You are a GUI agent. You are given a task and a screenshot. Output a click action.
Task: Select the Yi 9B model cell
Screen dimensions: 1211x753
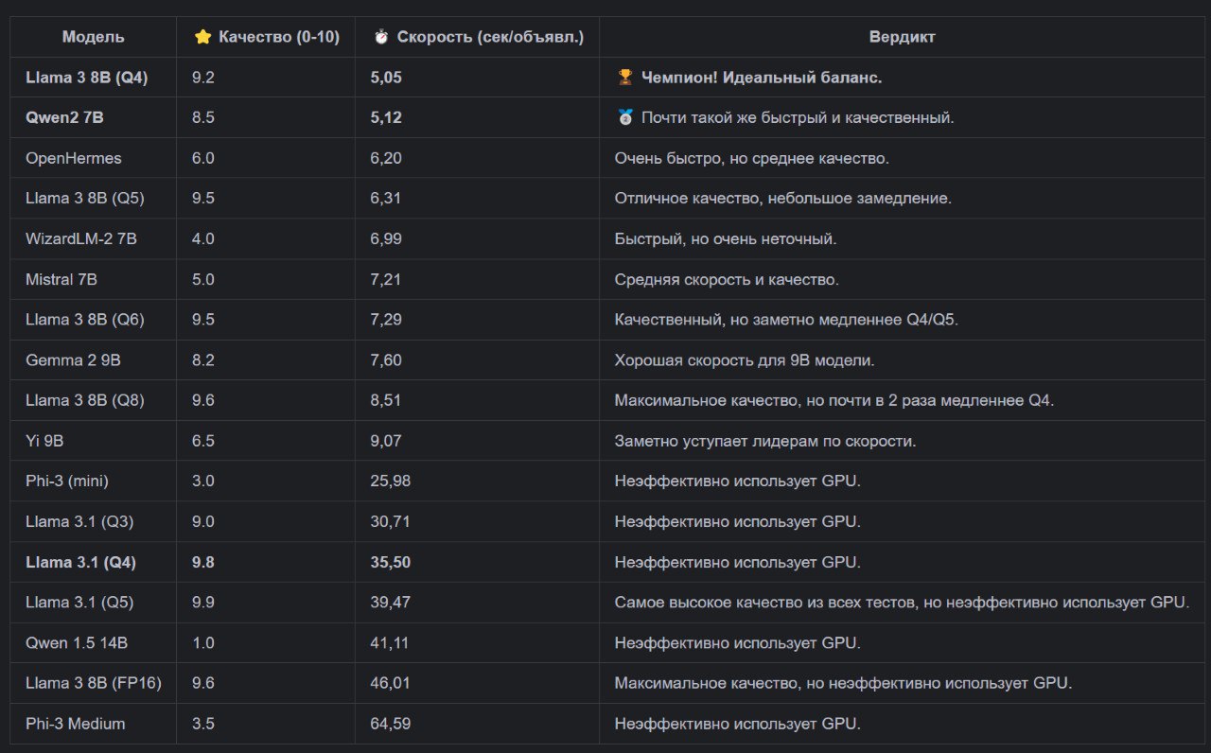point(44,441)
